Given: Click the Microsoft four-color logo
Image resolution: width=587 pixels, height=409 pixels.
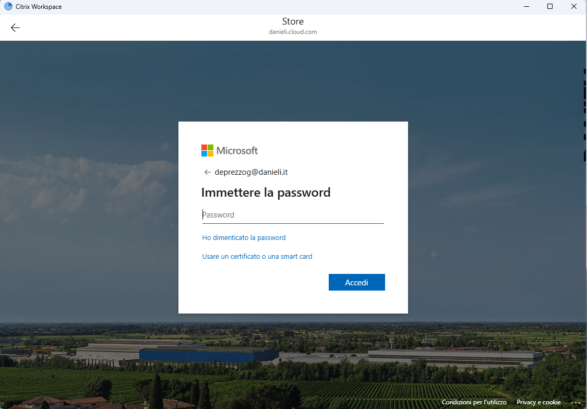Looking at the screenshot, I should [x=207, y=150].
